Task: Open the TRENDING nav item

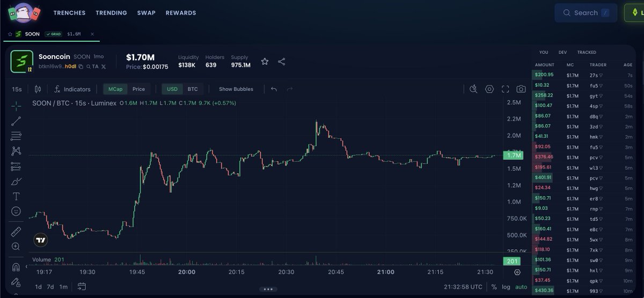Action: click(x=111, y=13)
